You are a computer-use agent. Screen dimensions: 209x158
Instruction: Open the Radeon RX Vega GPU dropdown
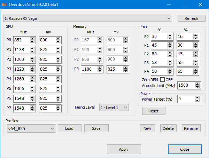[87, 18]
